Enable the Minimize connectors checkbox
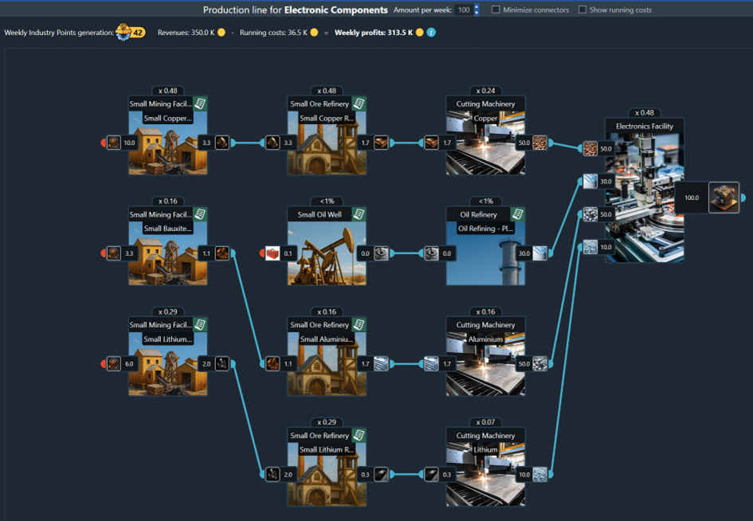This screenshot has height=521, width=753. tap(496, 10)
